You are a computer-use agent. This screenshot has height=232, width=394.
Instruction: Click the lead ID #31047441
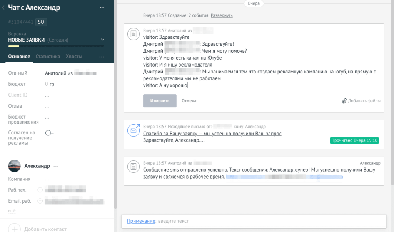[21, 22]
